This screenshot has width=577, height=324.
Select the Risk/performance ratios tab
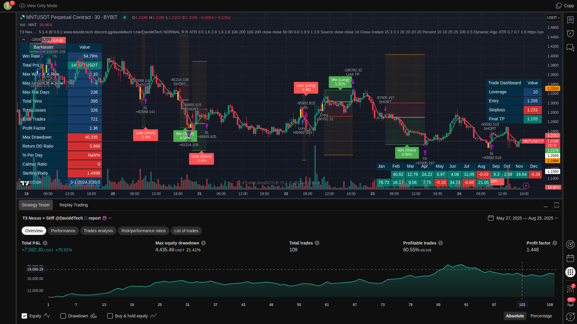click(x=144, y=231)
